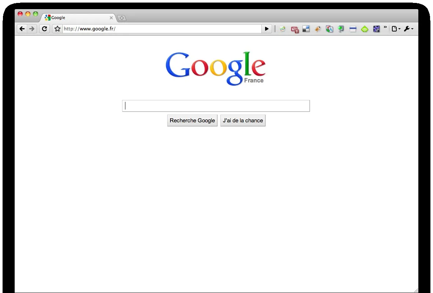This screenshot has width=433, height=293.
Task: Go back to the previous page
Action: coord(22,29)
